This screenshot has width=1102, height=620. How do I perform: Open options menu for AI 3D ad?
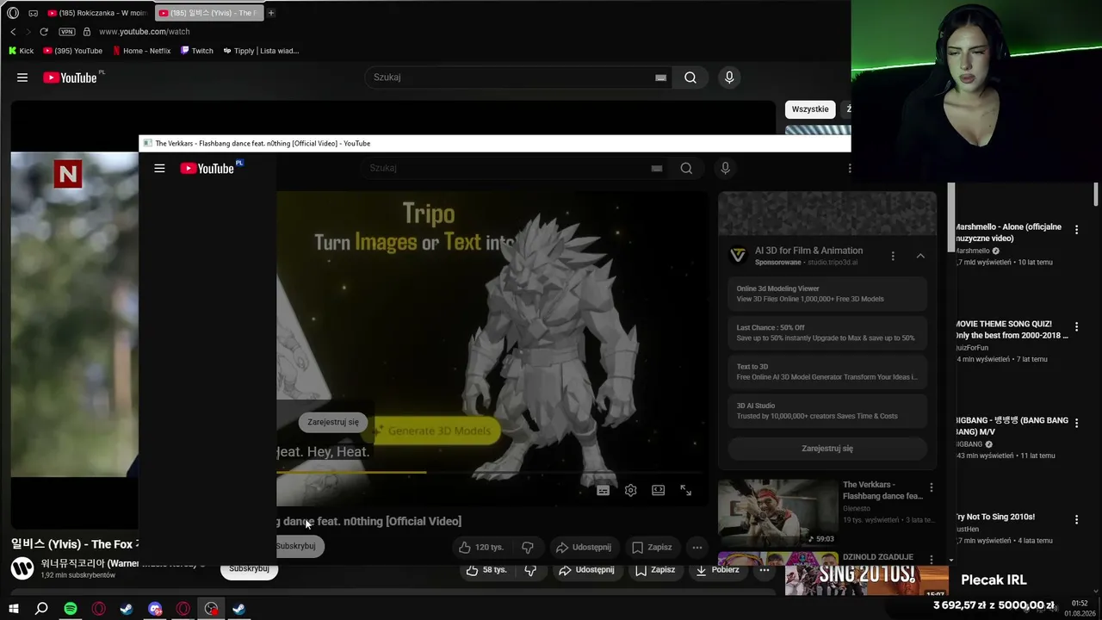point(893,256)
